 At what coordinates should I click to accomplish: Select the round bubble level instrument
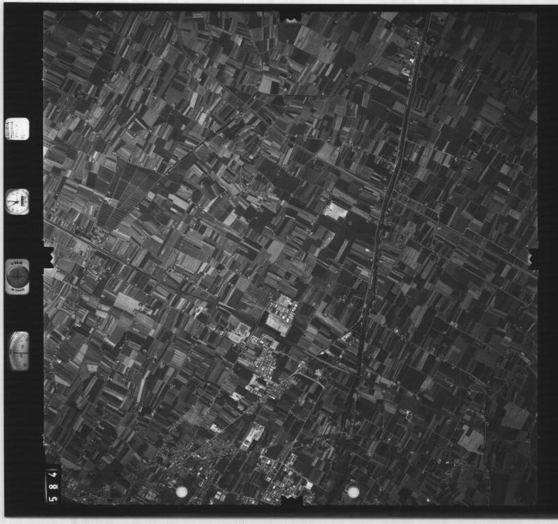point(17,276)
